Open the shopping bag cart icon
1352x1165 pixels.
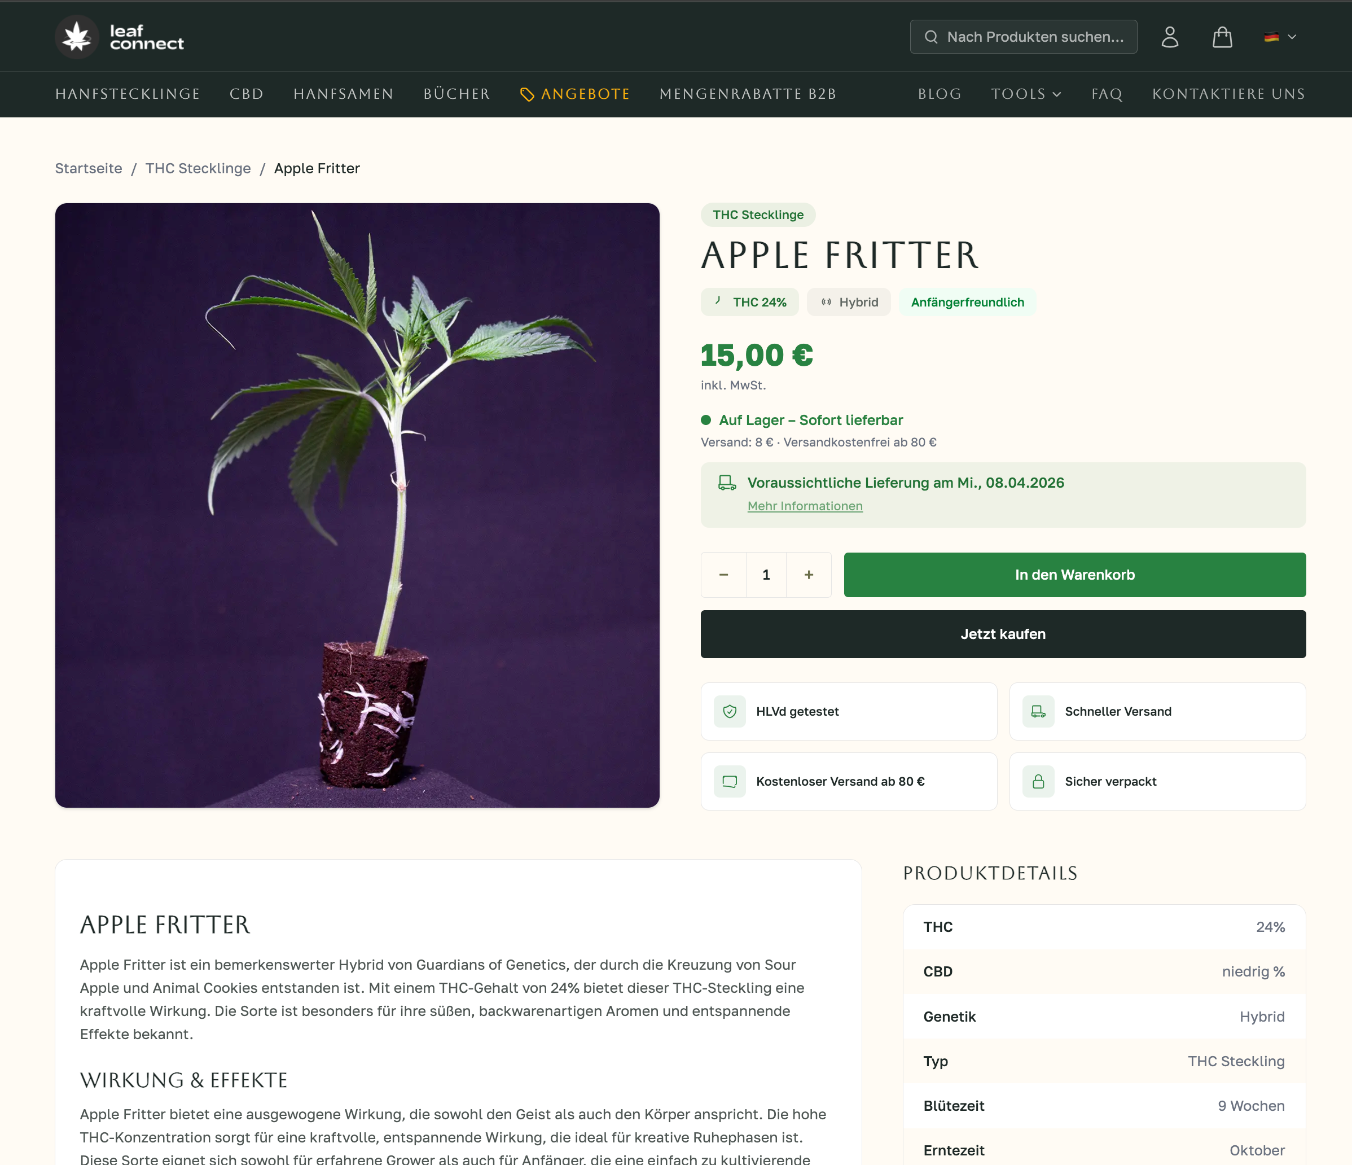tap(1222, 37)
